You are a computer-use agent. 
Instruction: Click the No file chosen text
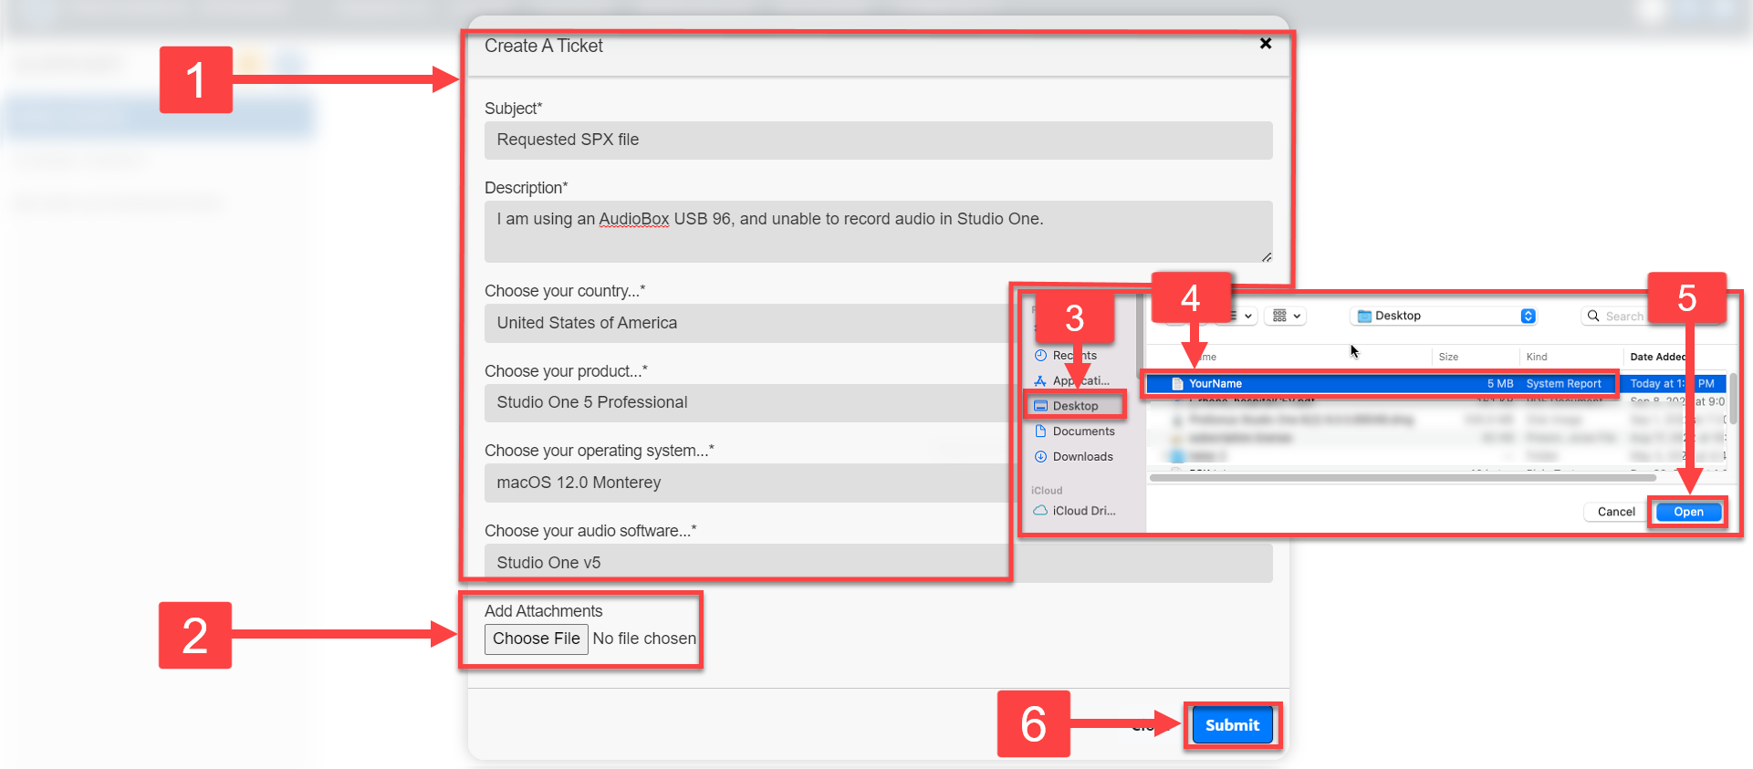pos(644,639)
